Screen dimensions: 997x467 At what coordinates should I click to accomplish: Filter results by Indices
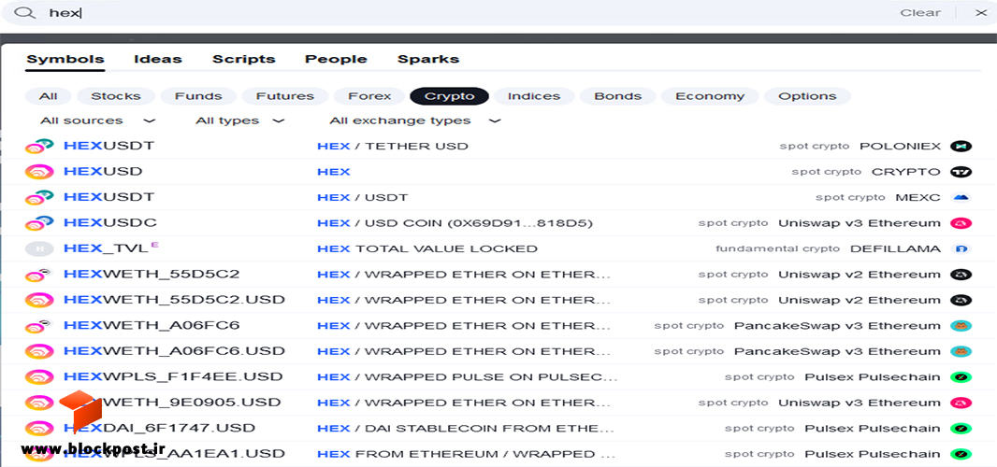(534, 96)
